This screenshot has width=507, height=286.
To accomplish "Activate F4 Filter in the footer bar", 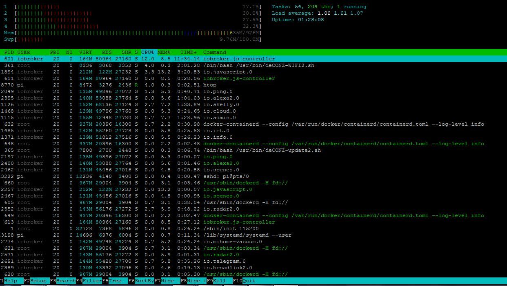I will 89,281.
